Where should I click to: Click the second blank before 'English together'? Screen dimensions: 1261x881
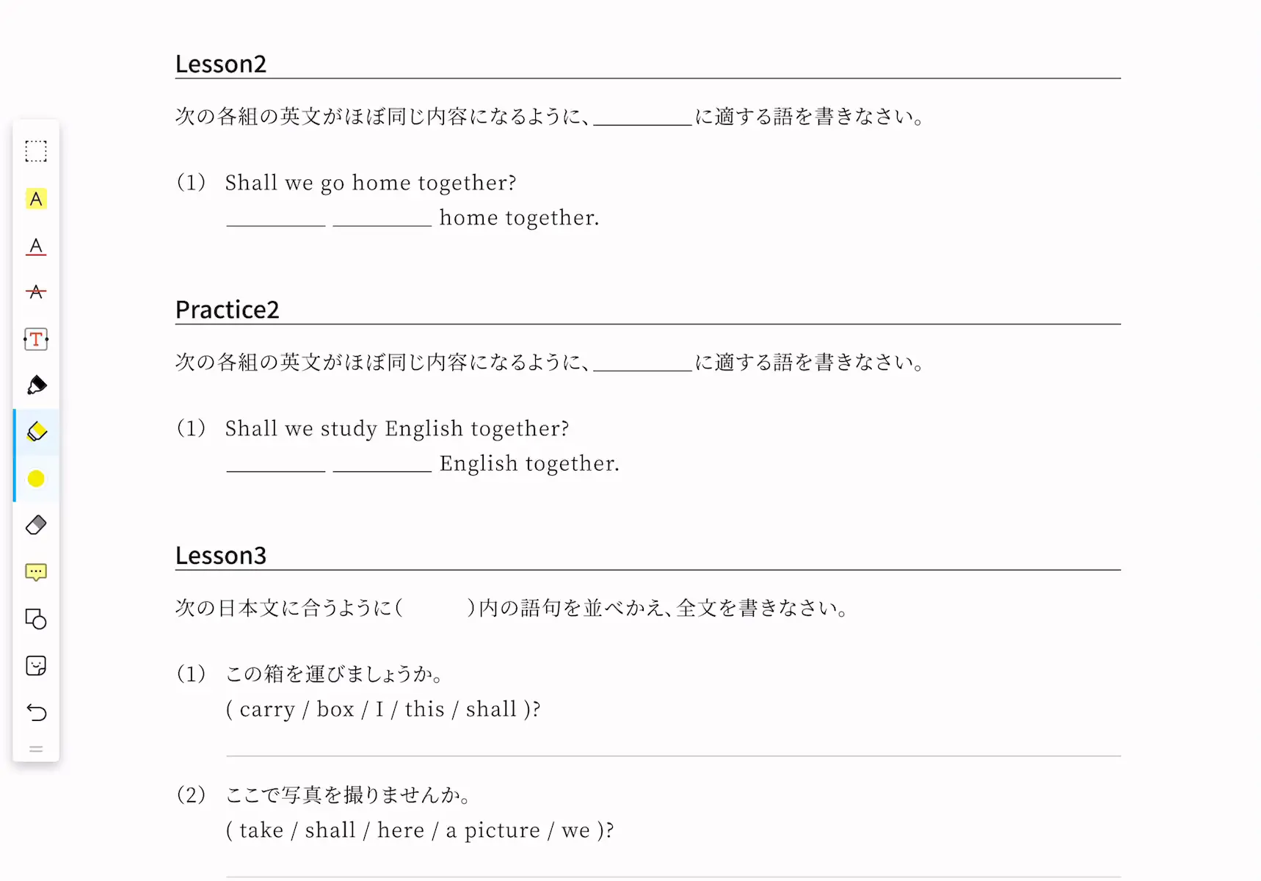coord(382,464)
